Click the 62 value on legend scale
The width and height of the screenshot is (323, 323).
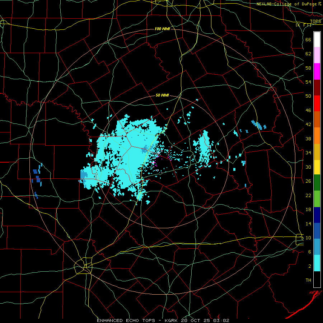pyautogui.click(x=308, y=54)
